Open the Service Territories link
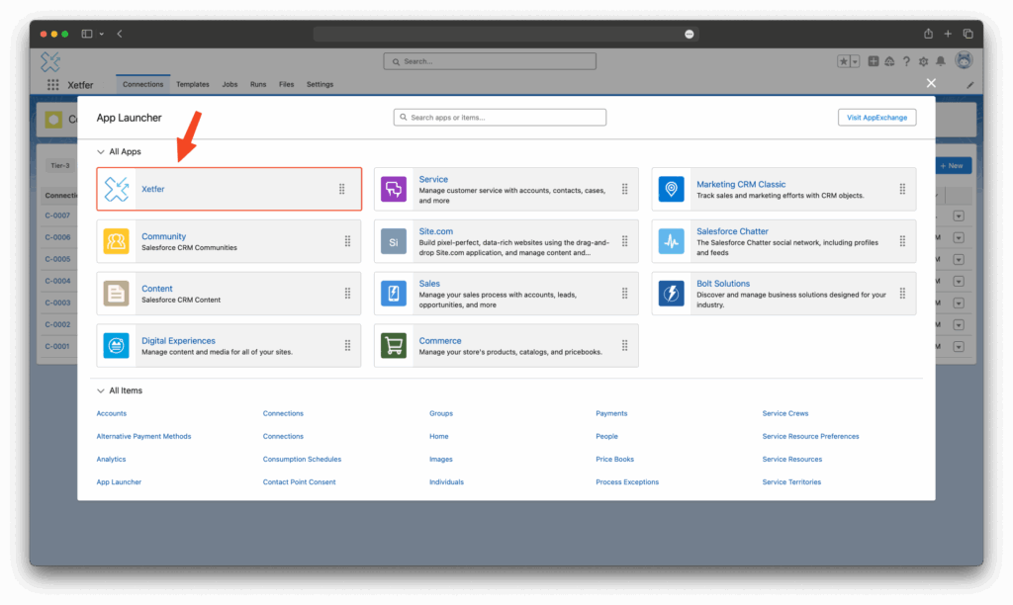 pyautogui.click(x=791, y=482)
